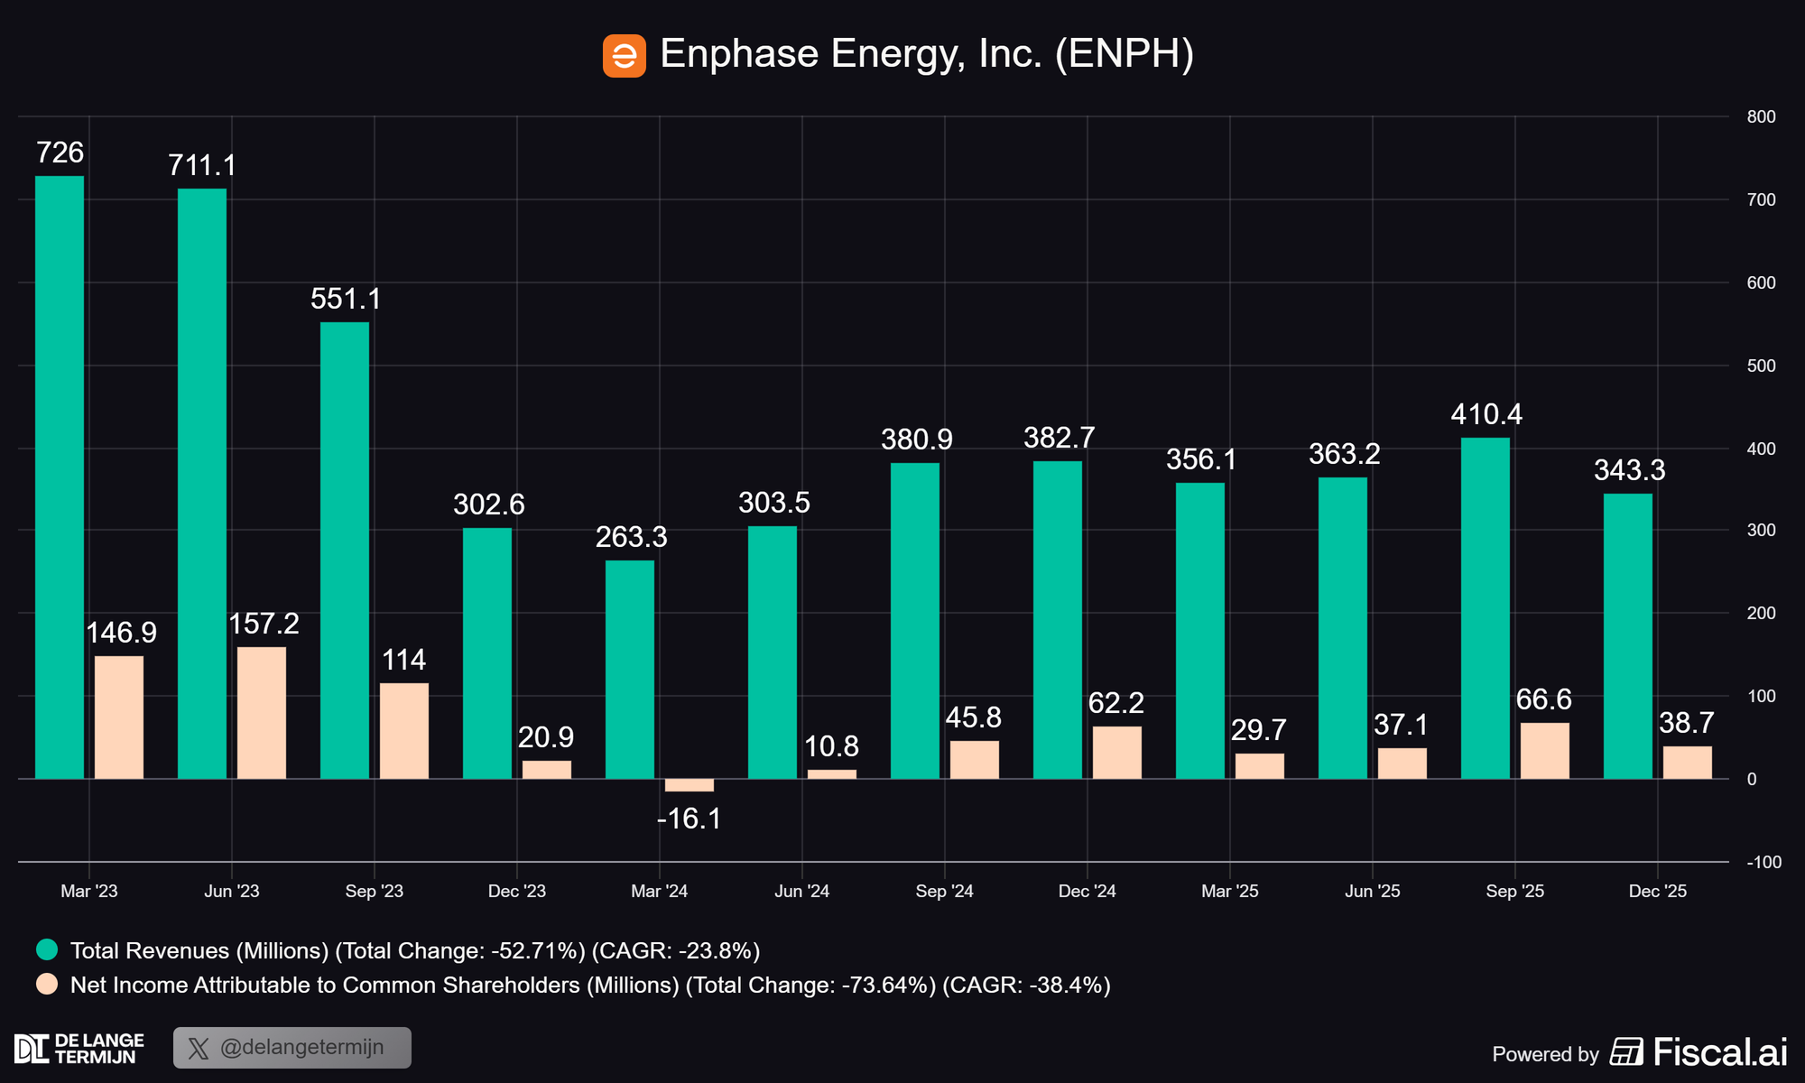Click the negative -16.1 net income bar
This screenshot has height=1083, width=1805.
coord(690,785)
